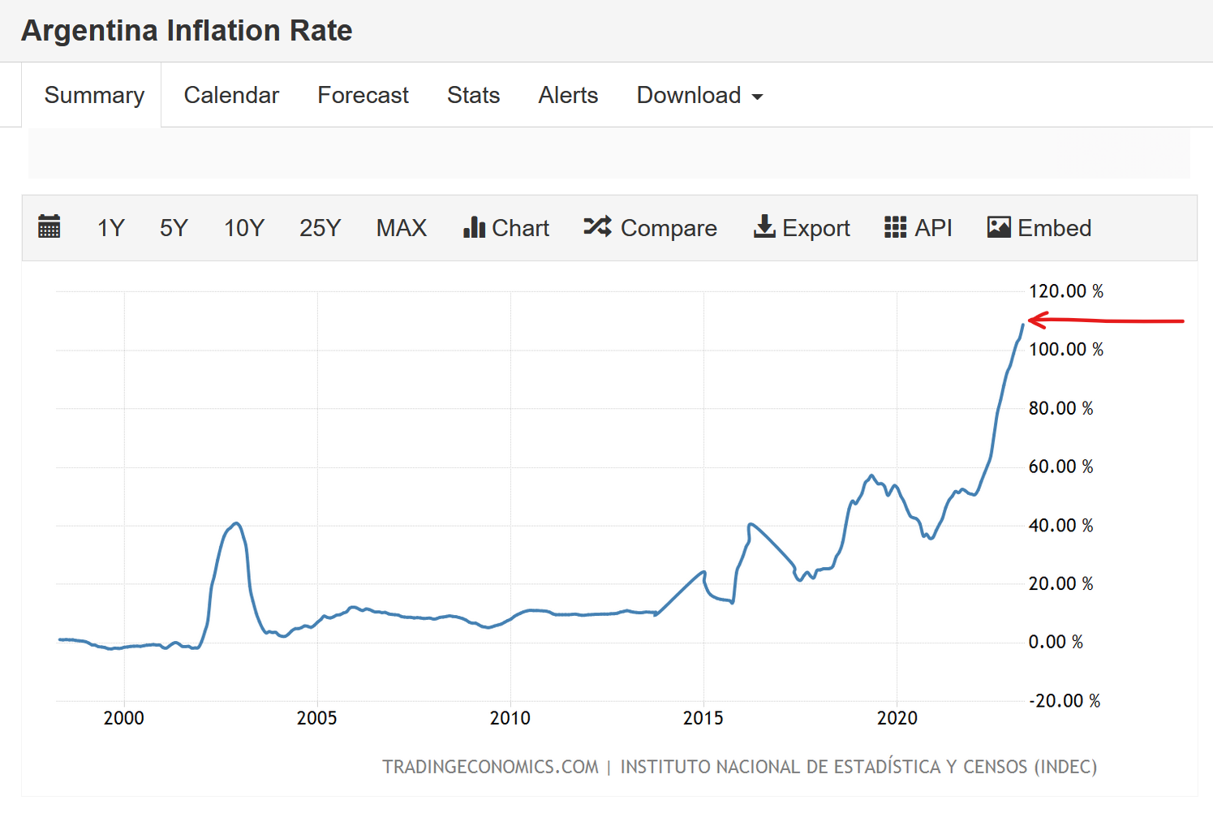Click the download tray Export icon

click(x=764, y=227)
